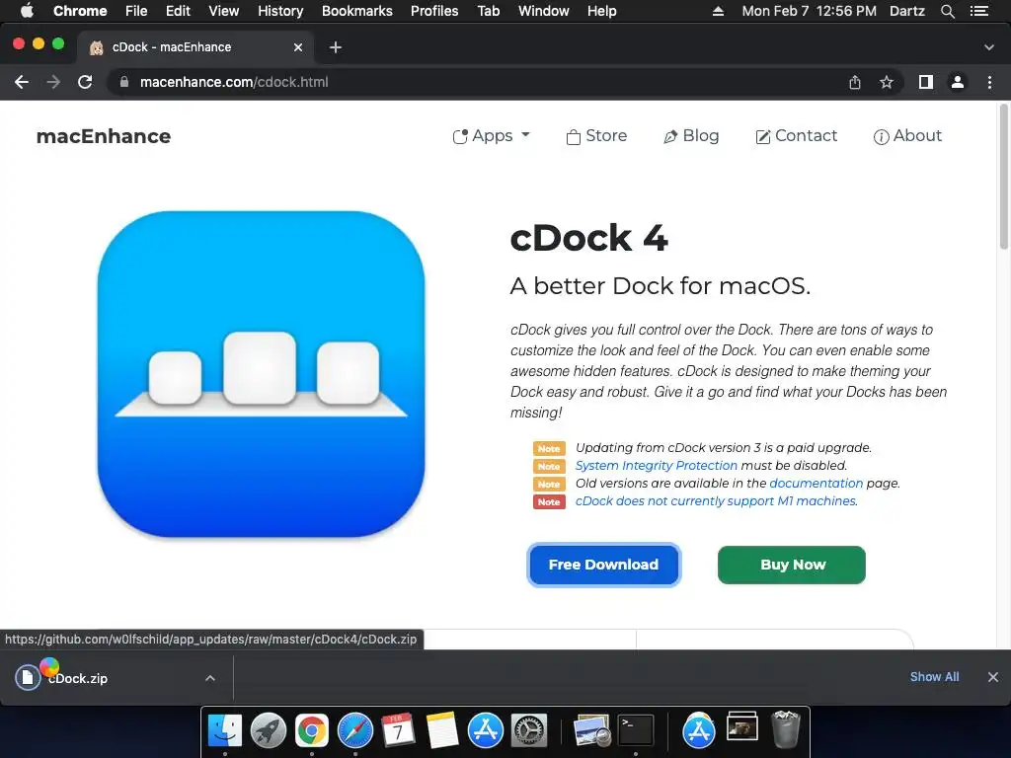
Task: Close the downloads bar
Action: [x=993, y=677]
